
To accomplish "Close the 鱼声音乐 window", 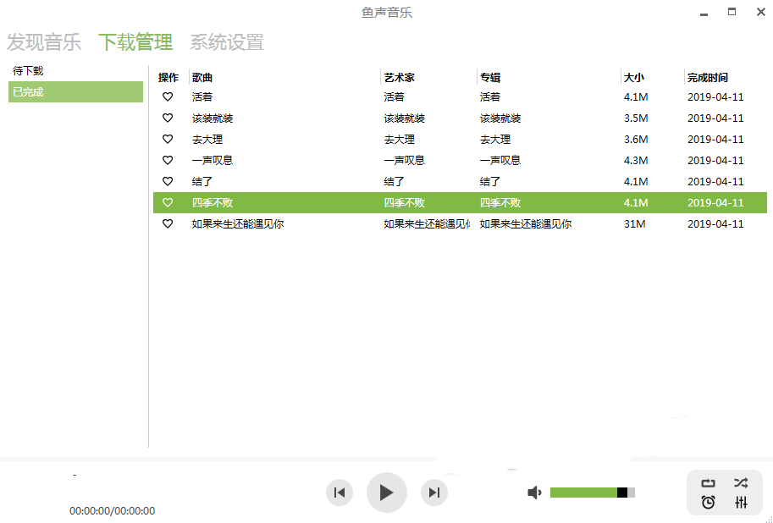I will click(x=760, y=12).
